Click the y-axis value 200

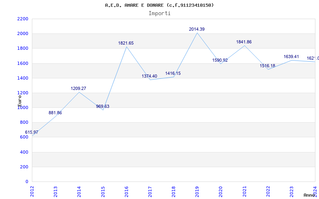point(24,167)
